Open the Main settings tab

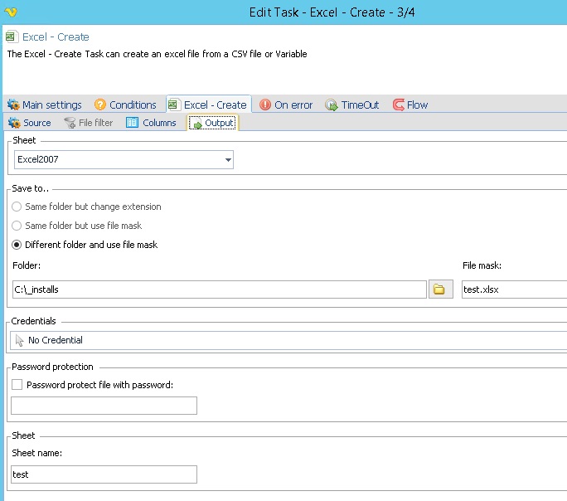pos(45,105)
